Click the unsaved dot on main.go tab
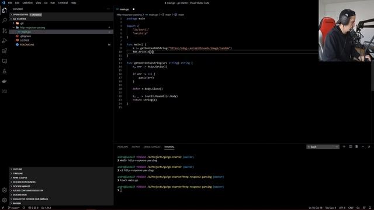The image size is (374, 210). 134,9
